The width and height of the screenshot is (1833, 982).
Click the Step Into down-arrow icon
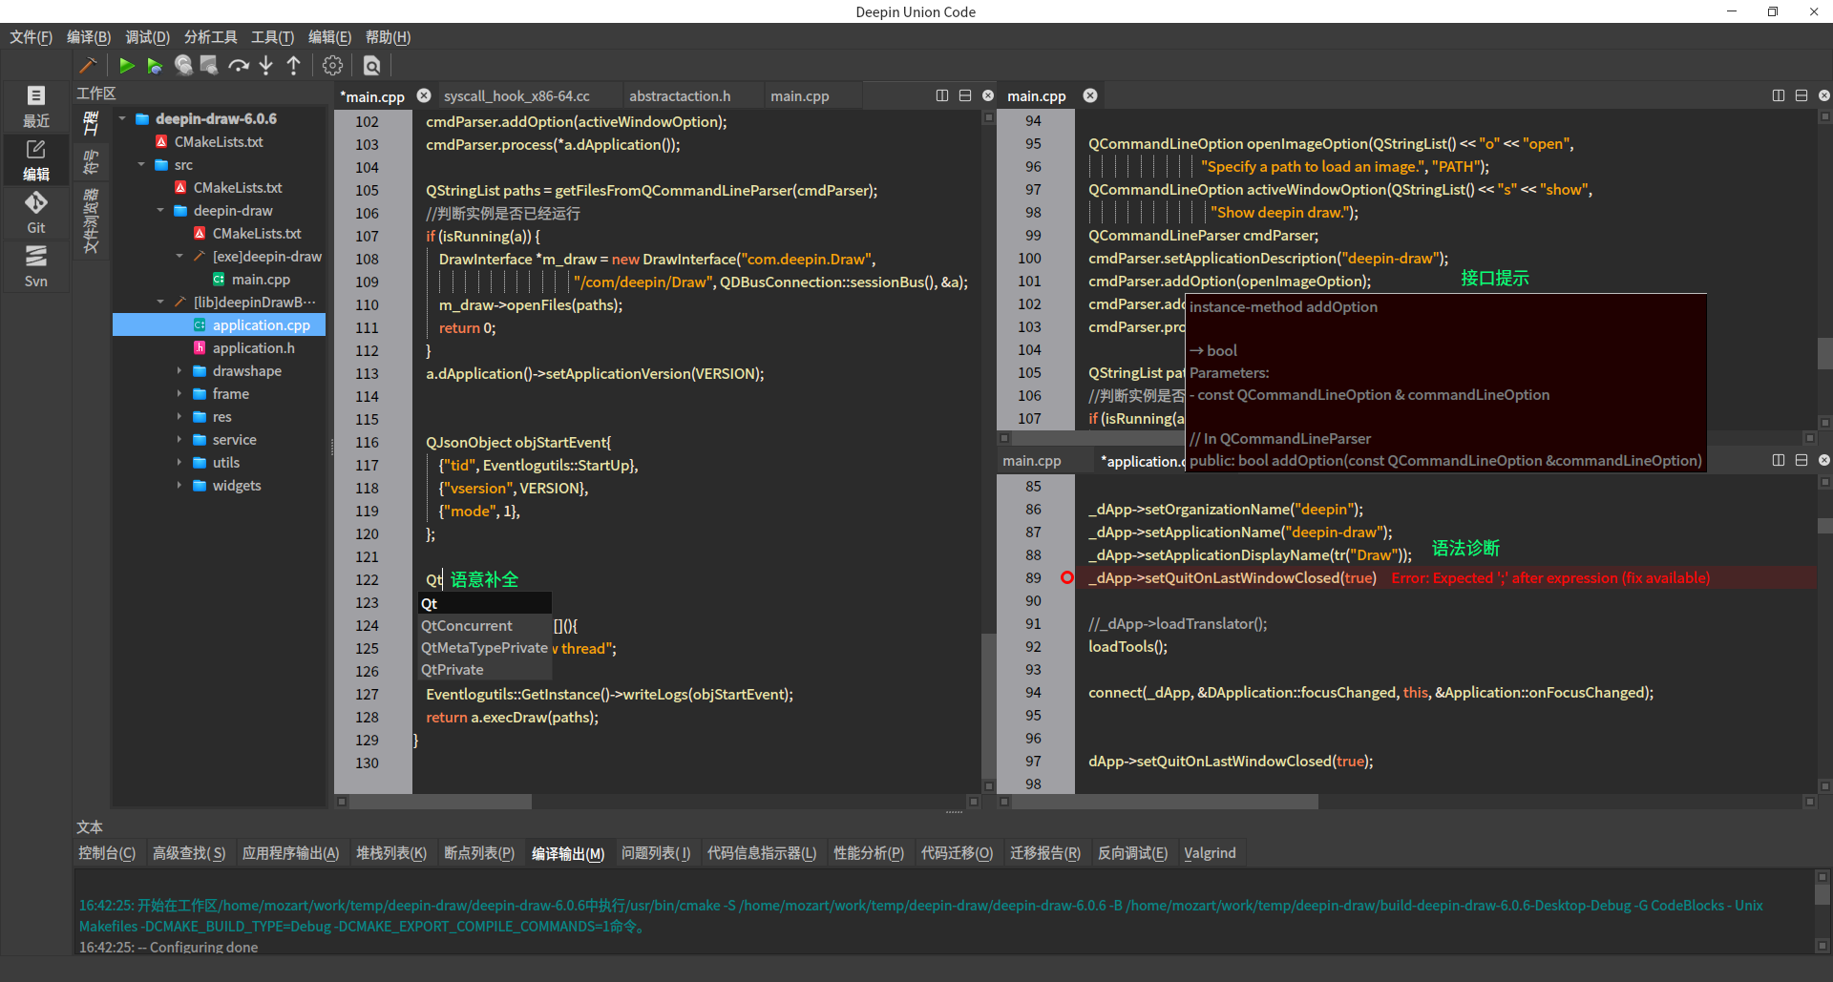(x=266, y=65)
